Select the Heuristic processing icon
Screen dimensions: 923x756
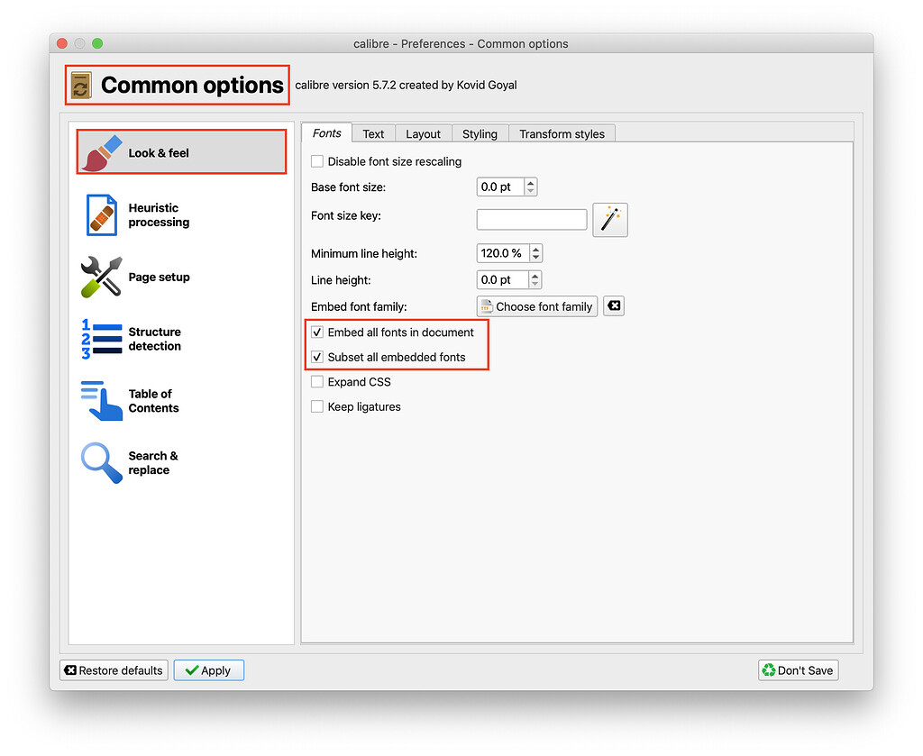pos(101,214)
